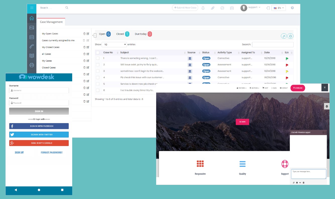Open the image gallery sidebar icon
This screenshot has height=199, width=335.
(x=32, y=28)
